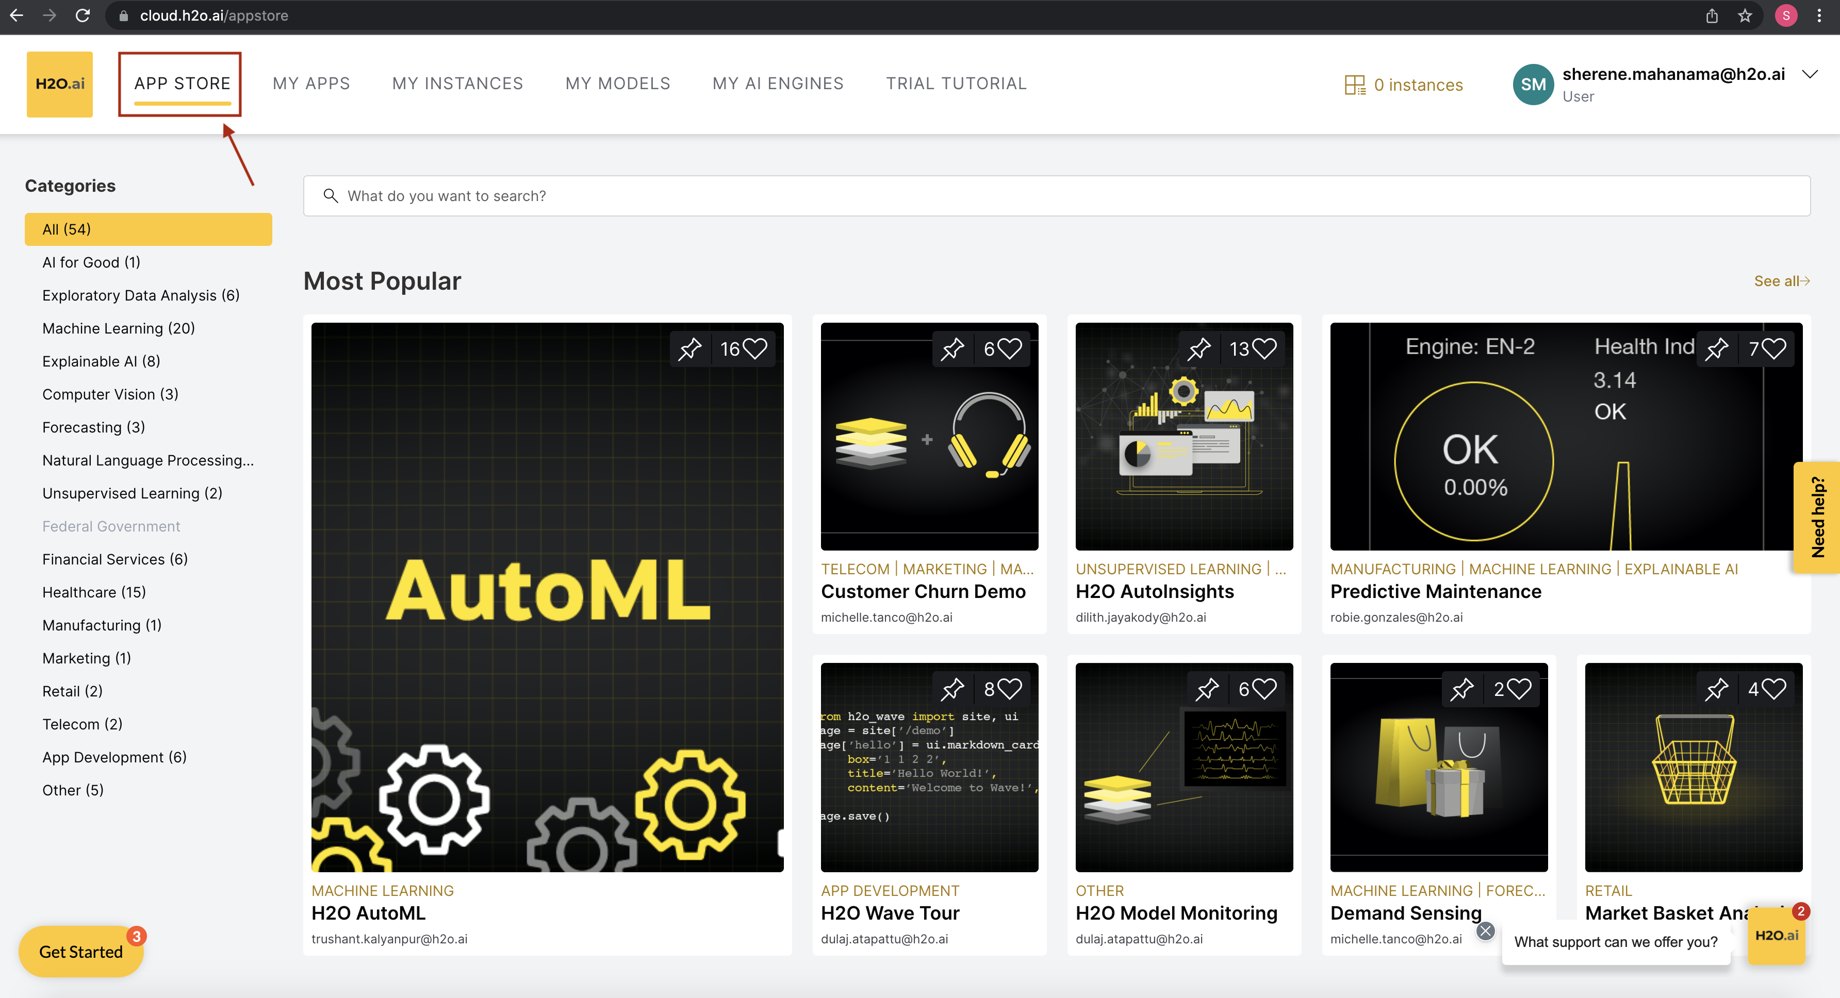This screenshot has width=1840, height=998.
Task: Like H2O AutoInsights with heart icon
Action: click(x=1265, y=348)
